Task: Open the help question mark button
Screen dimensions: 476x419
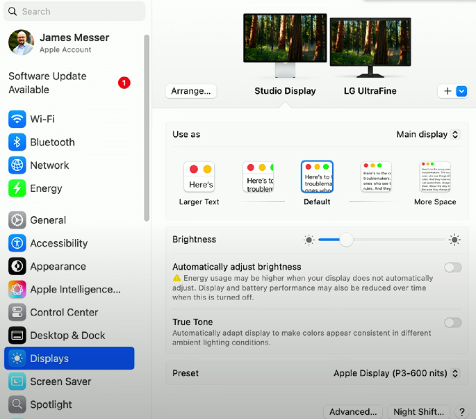Action: 461,412
